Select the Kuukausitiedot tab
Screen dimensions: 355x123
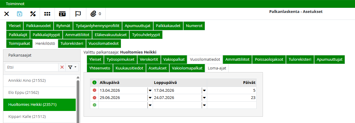pyautogui.click(x=129, y=68)
